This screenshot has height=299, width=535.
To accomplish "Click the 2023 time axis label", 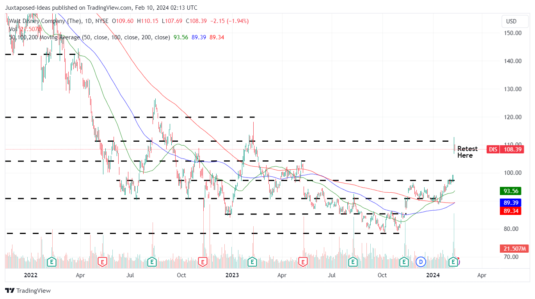I will tap(232, 275).
